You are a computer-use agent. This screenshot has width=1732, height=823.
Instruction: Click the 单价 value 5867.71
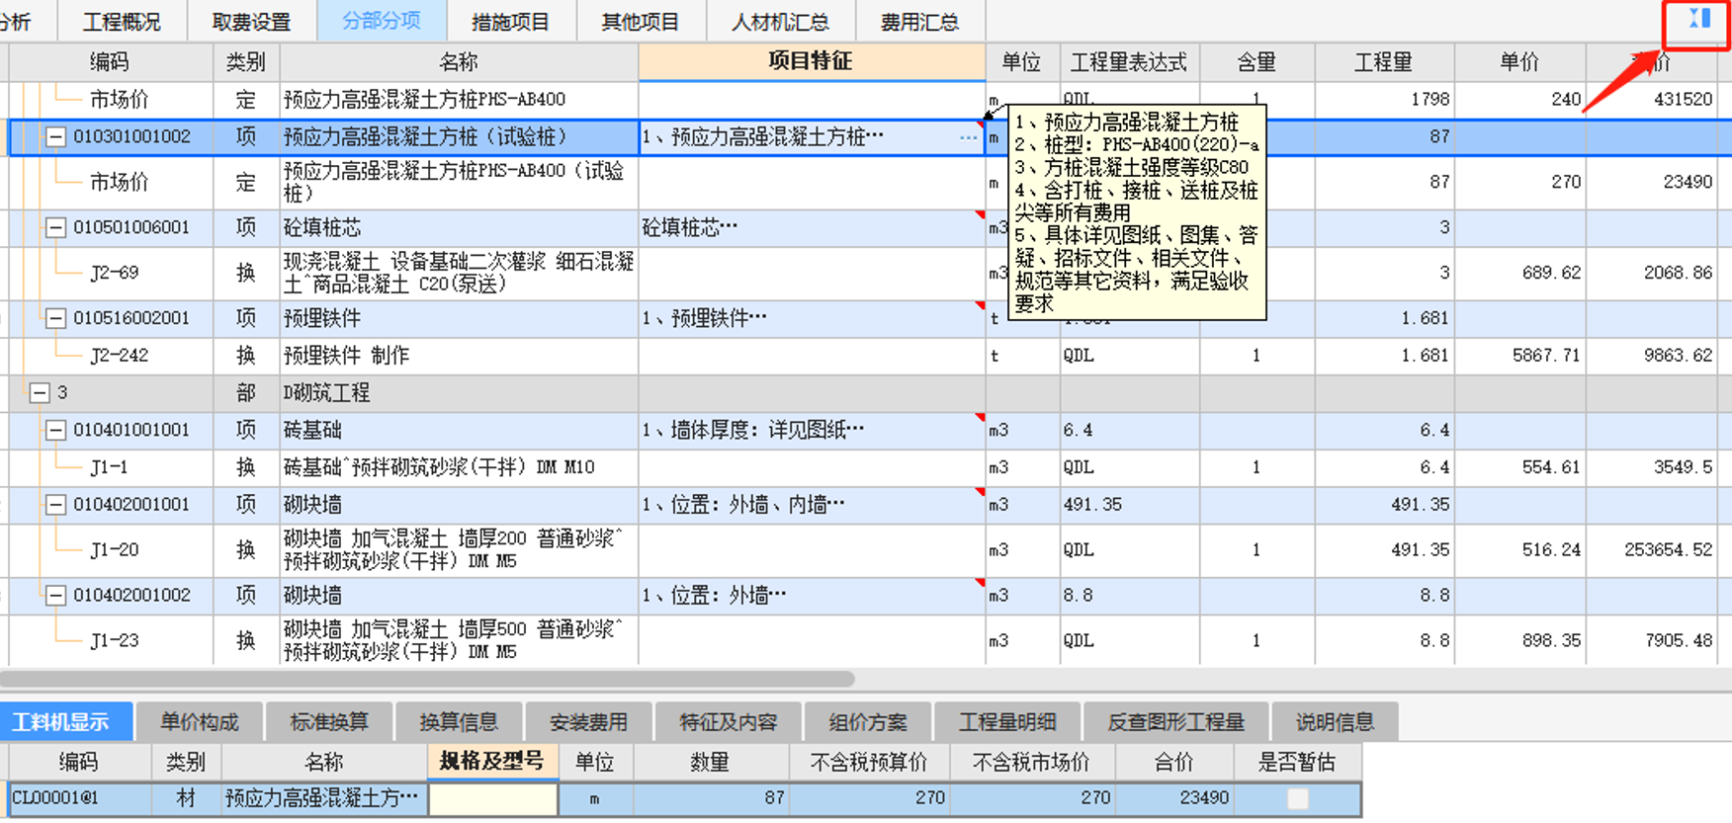(1546, 356)
